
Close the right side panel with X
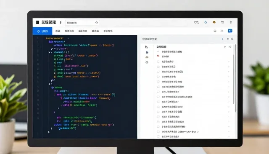click(232, 39)
